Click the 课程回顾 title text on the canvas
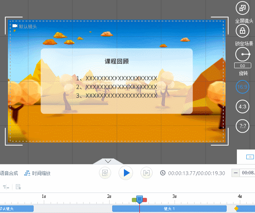The image size is (255, 213). tap(117, 61)
